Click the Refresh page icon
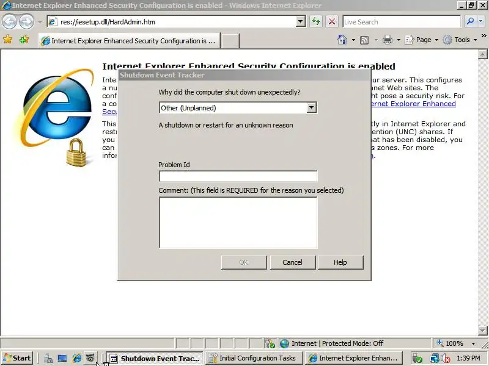This screenshot has height=366, width=489. click(x=316, y=22)
